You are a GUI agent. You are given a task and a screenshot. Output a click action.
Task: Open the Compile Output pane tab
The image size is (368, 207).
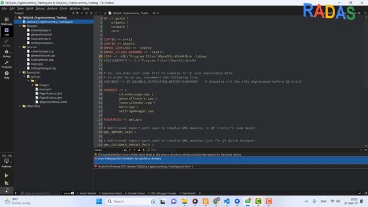(x=135, y=193)
